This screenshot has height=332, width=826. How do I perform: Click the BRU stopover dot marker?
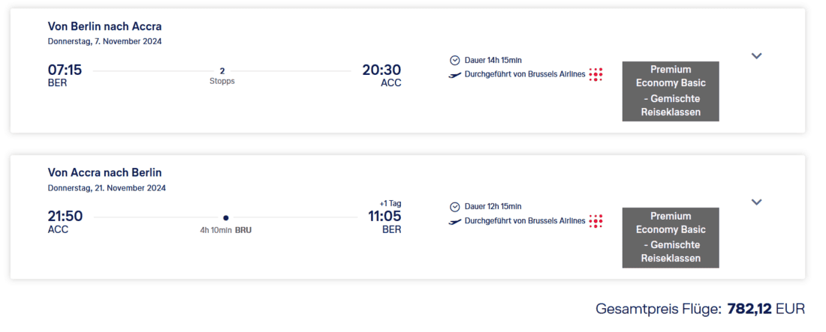(x=225, y=218)
